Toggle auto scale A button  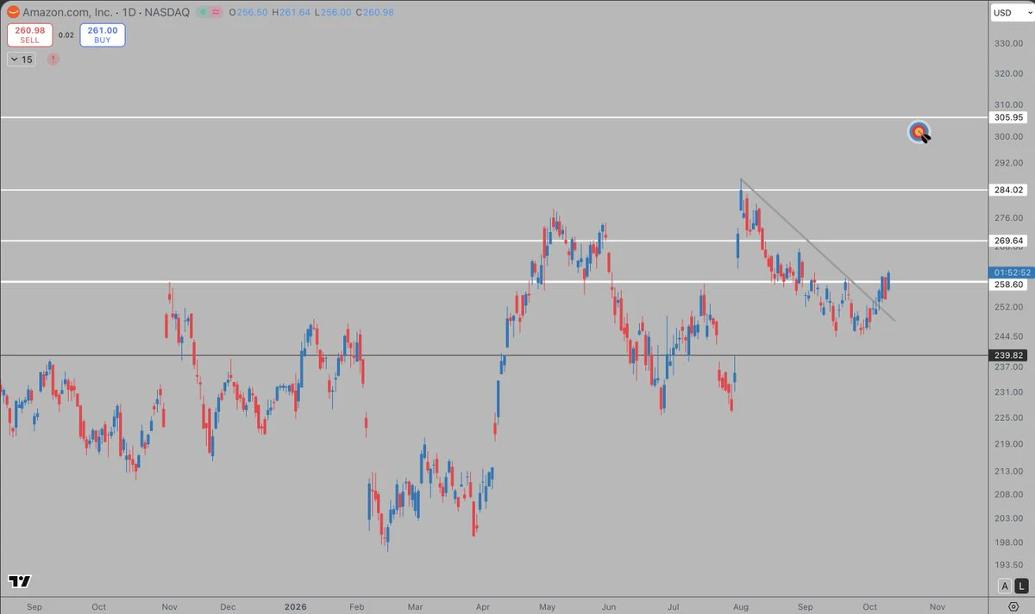click(x=1005, y=586)
